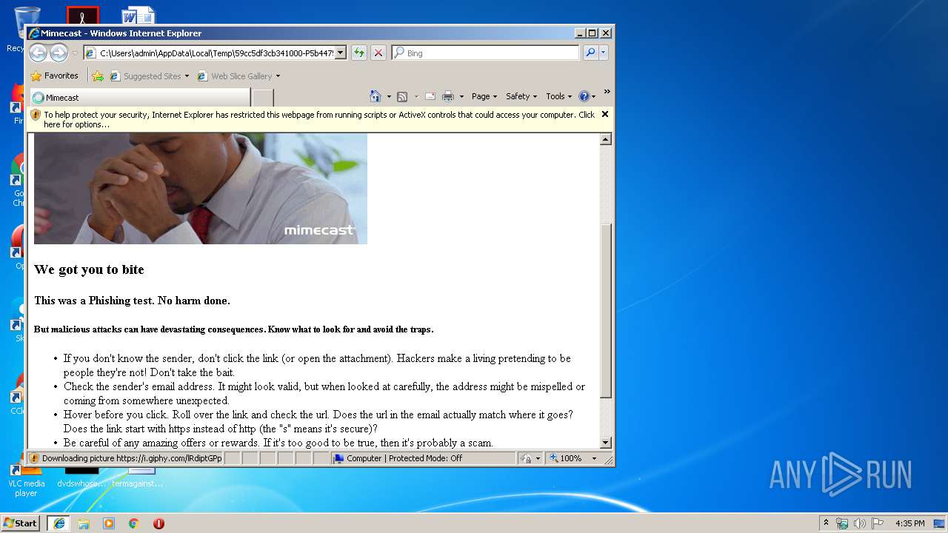Image resolution: width=948 pixels, height=533 pixels.
Task: Click the vertical scrollbar down arrow
Action: 606,443
